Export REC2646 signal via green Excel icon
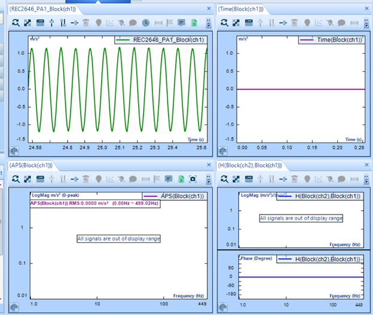Screen dimensions: 373x315 pyautogui.click(x=194, y=23)
